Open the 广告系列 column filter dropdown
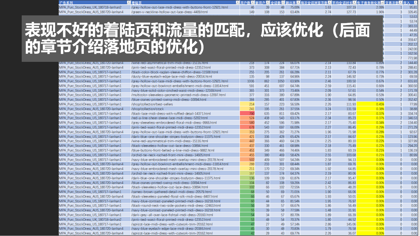Image resolution: width=420 pixels, height=236 pixels. point(129,2)
